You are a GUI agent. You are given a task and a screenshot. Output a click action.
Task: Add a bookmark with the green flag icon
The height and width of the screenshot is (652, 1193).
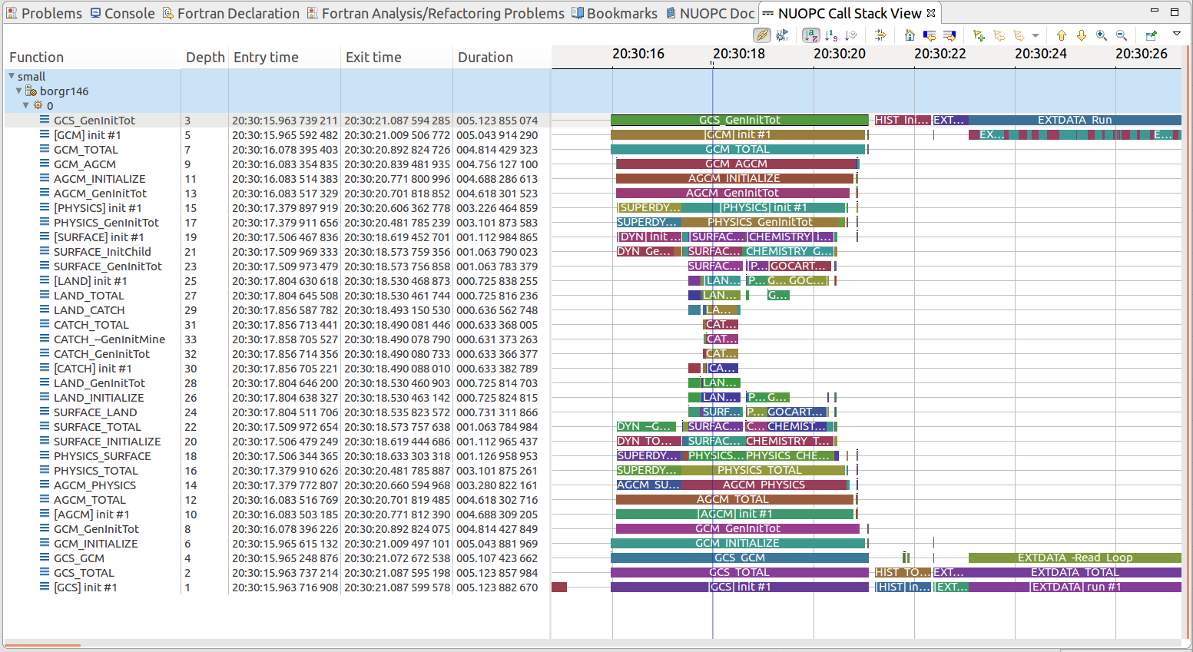(976, 35)
